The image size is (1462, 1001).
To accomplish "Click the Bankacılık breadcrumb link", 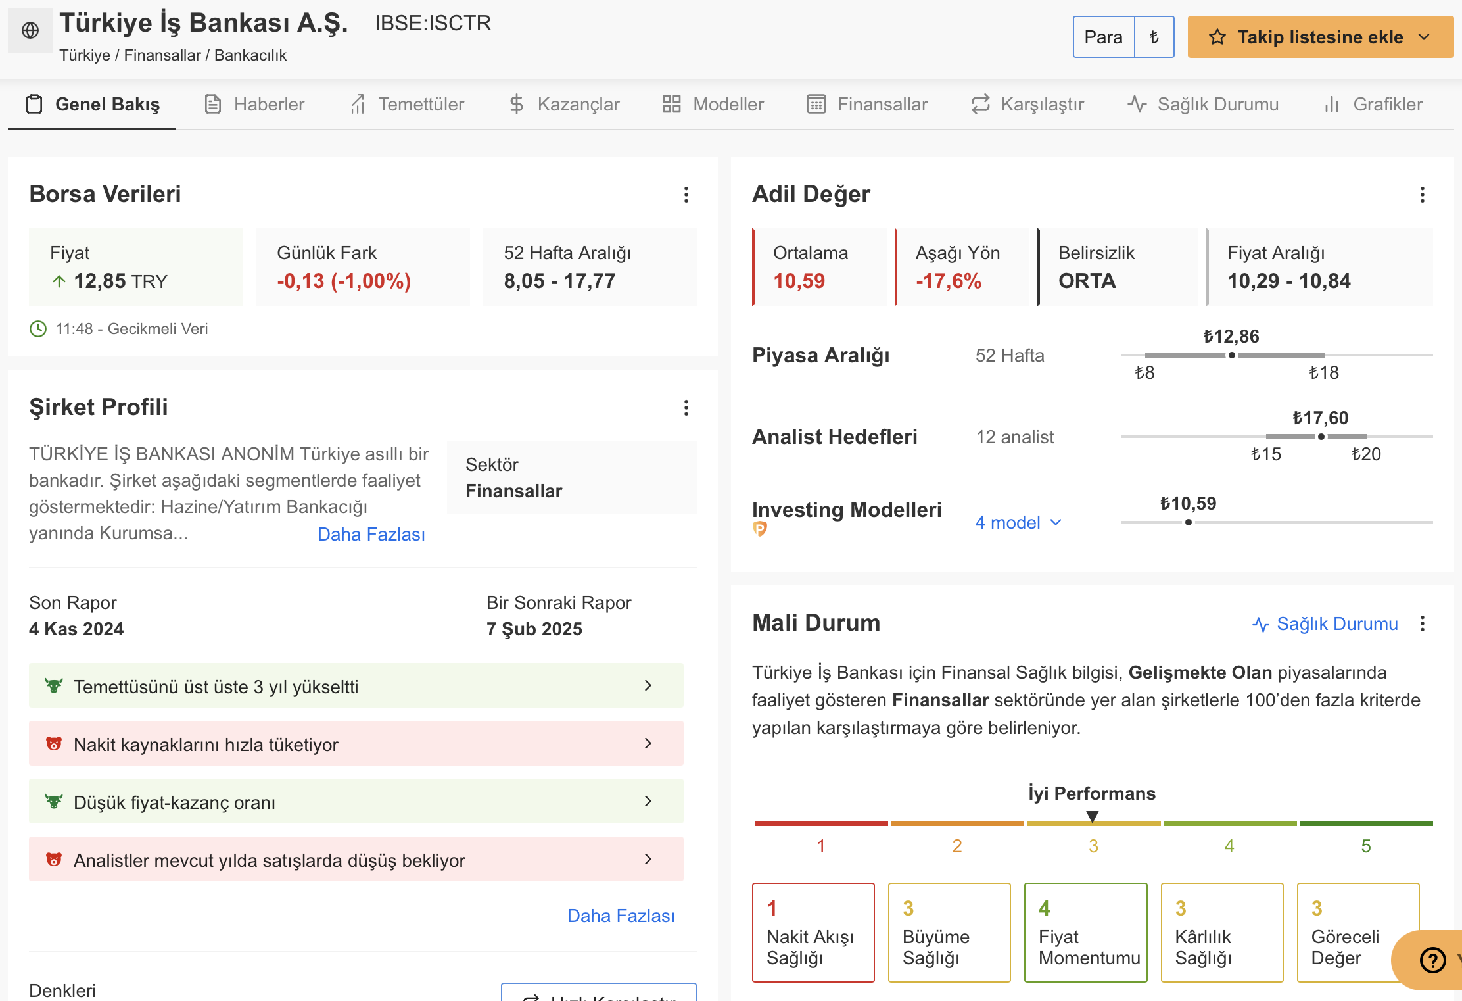I will coord(250,55).
